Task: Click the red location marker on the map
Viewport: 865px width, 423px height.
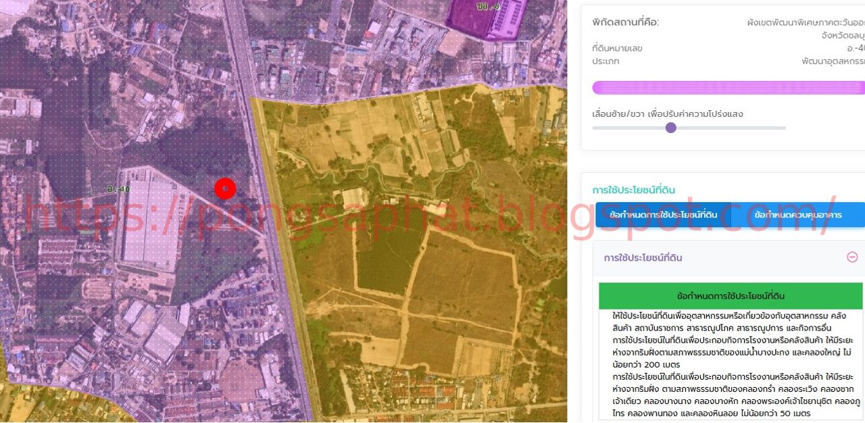Action: pos(225,189)
